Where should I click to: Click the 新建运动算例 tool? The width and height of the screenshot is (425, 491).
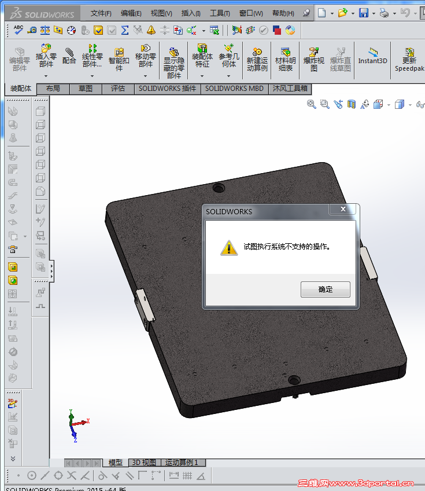pyautogui.click(x=257, y=60)
